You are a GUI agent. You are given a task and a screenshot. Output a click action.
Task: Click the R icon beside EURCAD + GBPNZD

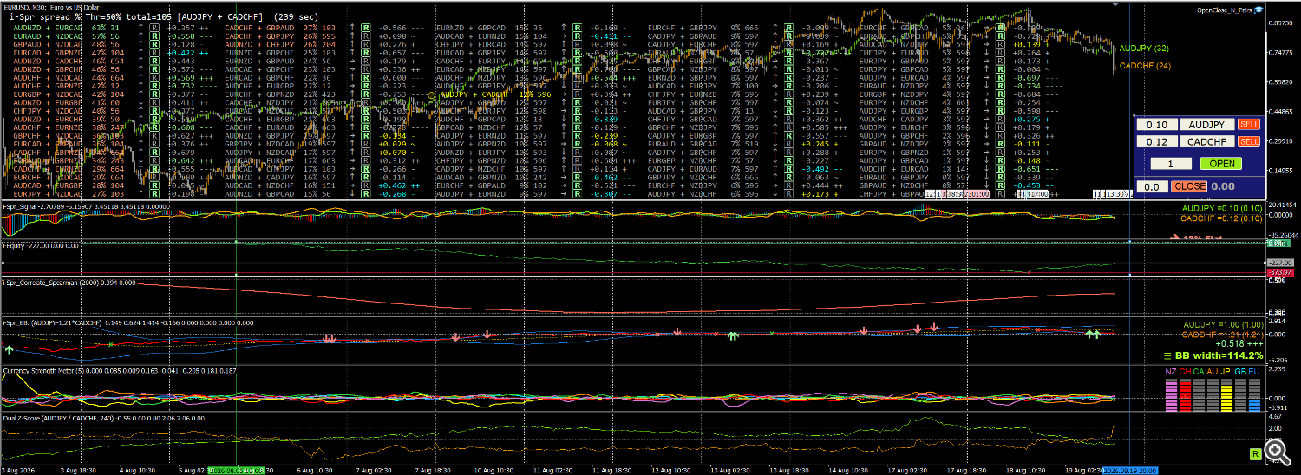(x=154, y=54)
